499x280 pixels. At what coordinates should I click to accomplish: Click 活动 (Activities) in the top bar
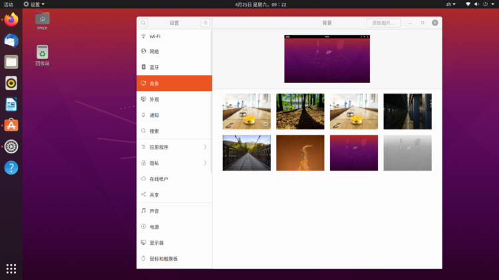[x=9, y=4]
